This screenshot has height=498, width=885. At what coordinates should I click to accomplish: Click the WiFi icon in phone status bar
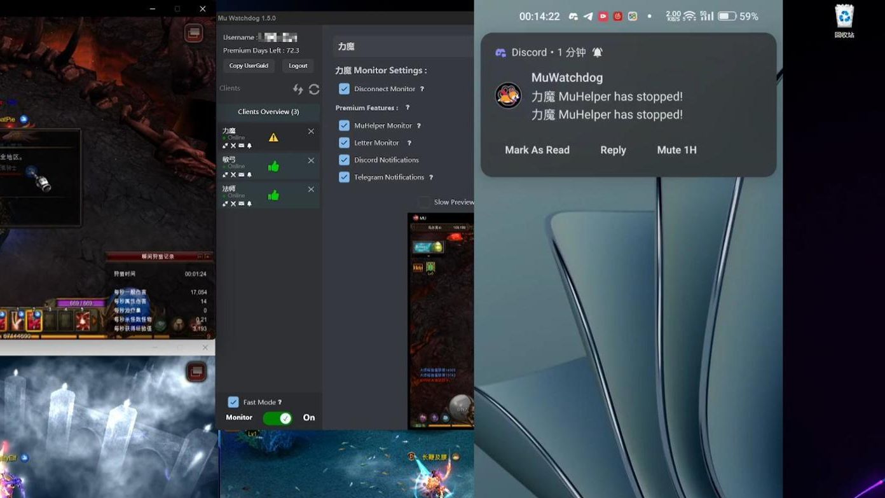[x=689, y=17]
